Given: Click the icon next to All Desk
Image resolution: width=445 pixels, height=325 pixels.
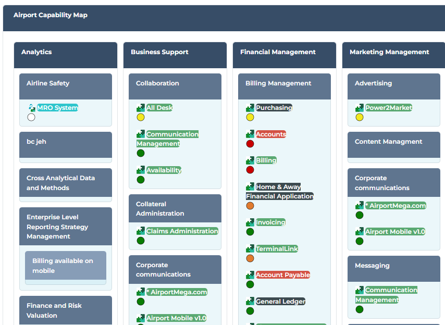Looking at the screenshot, I should point(141,108).
